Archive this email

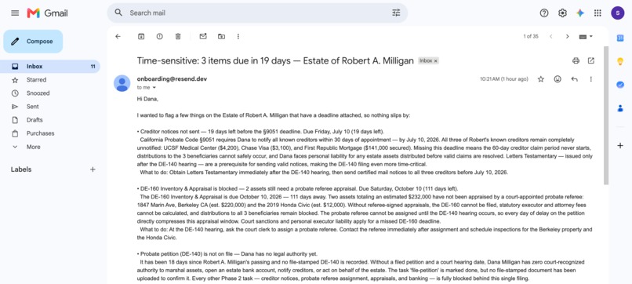tap(141, 36)
